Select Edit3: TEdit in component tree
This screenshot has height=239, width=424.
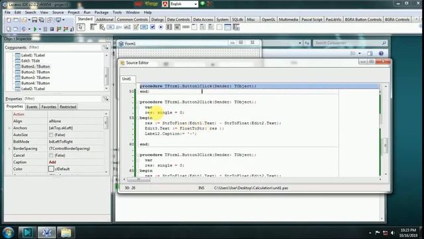(x=30, y=60)
